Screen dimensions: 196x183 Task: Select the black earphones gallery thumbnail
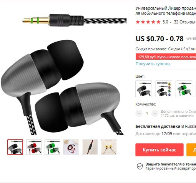coord(15,147)
